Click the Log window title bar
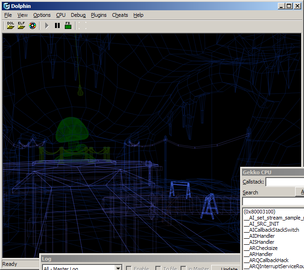The image size is (304, 270). (x=140, y=259)
